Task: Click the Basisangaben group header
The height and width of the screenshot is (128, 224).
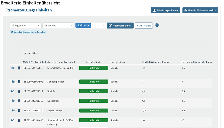Action: [x=31, y=53]
